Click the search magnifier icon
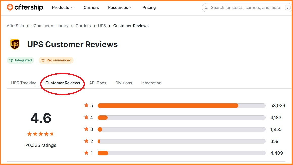Image resolution: width=293 pixels, height=165 pixels. (206, 8)
